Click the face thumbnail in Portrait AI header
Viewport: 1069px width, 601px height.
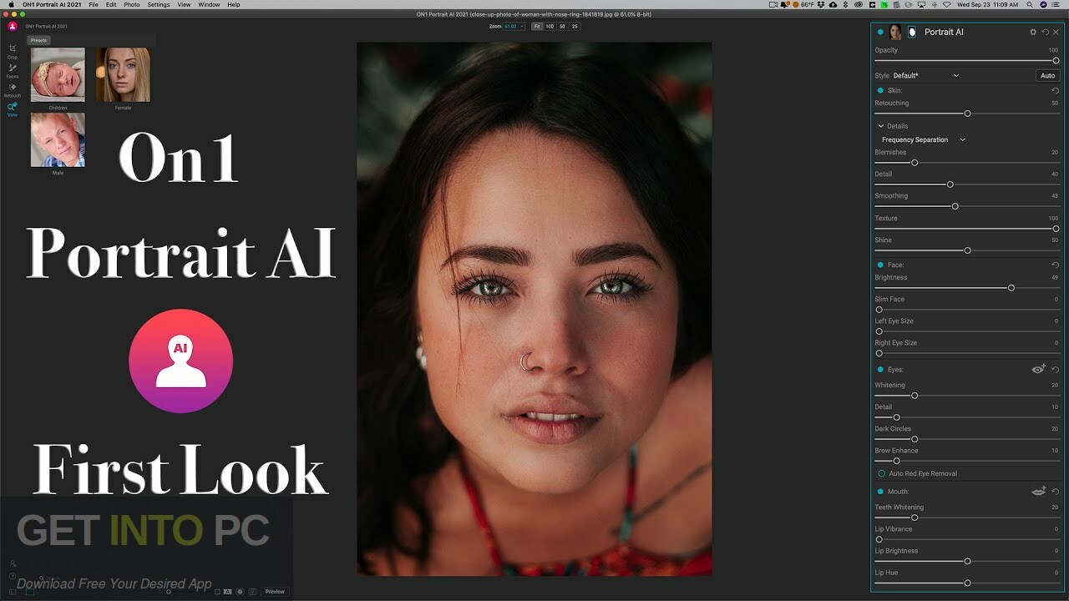coord(895,32)
